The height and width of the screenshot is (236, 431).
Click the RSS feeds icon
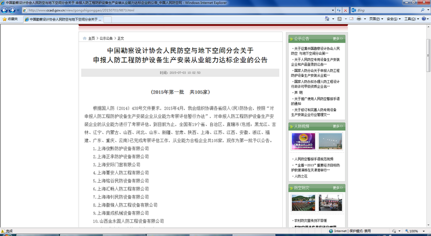[x=340, y=19]
